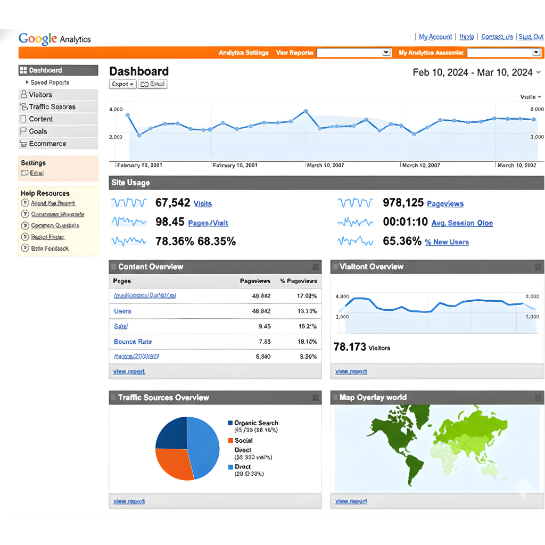This screenshot has width=545, height=545.
Task: Click the Pages/Visit sparkline thumbnail
Action: click(129, 221)
